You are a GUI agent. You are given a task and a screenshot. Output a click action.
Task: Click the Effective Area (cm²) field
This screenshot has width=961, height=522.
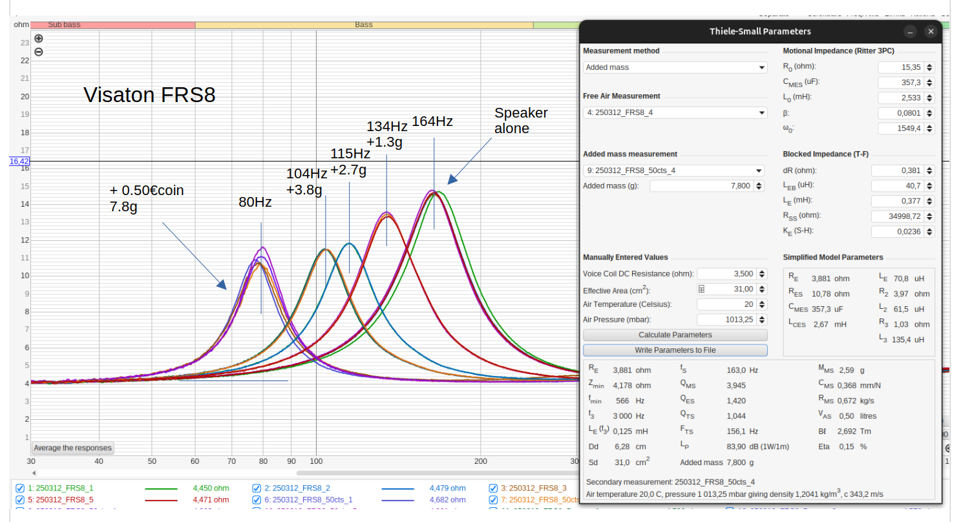point(732,289)
